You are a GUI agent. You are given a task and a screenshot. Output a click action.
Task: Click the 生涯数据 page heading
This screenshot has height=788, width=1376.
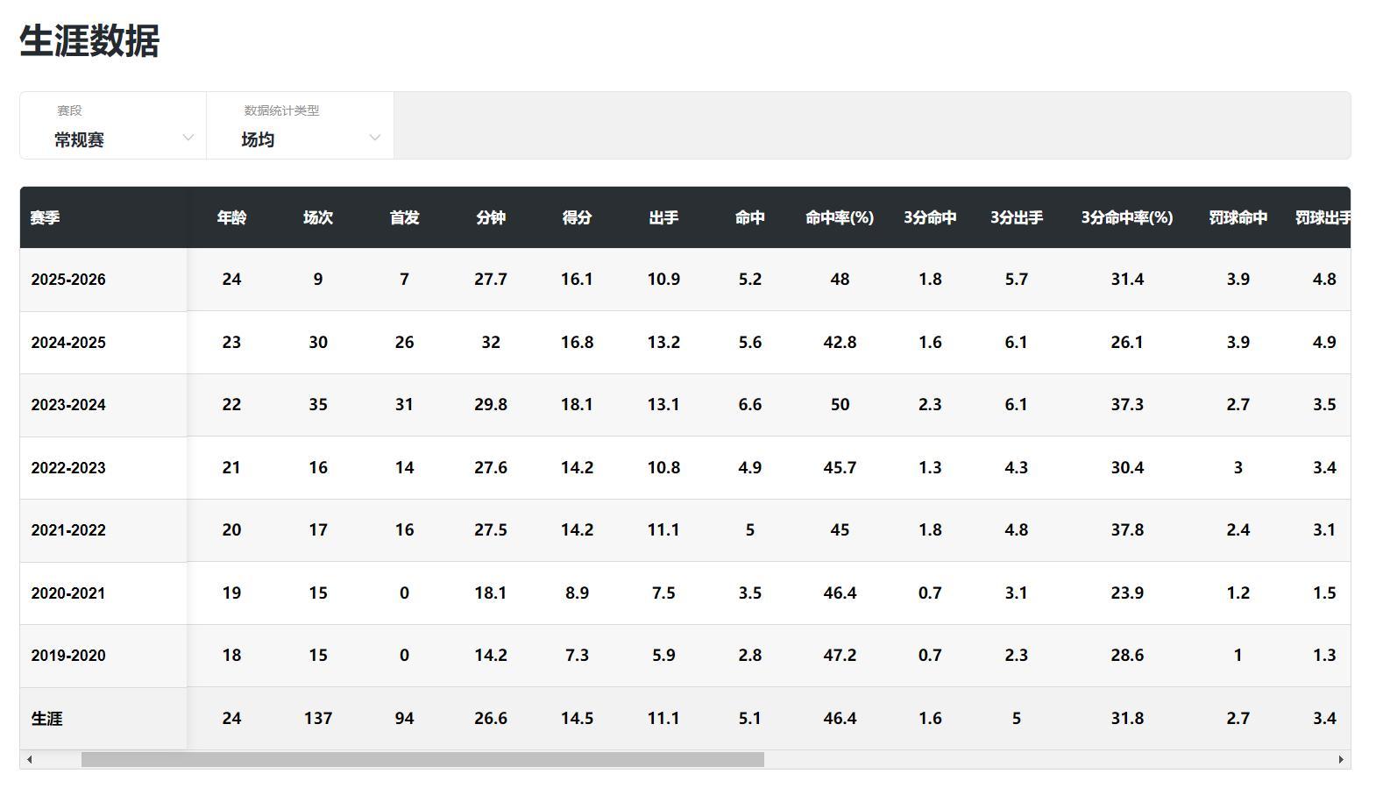89,41
